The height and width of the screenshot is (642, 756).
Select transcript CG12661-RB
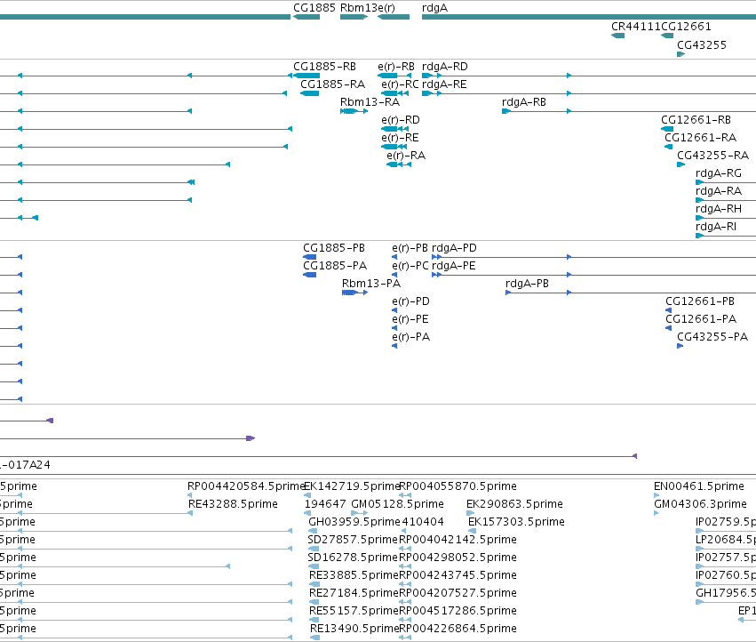click(696, 120)
